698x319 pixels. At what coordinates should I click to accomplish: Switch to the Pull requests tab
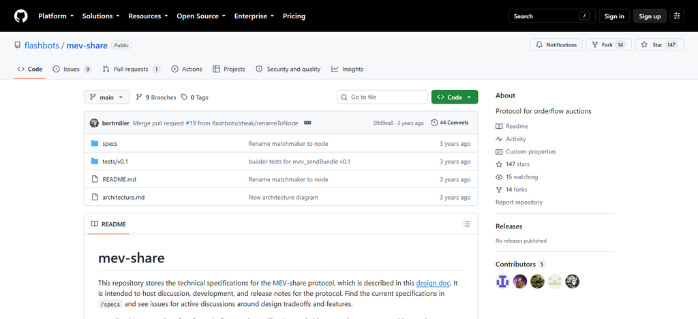click(132, 69)
